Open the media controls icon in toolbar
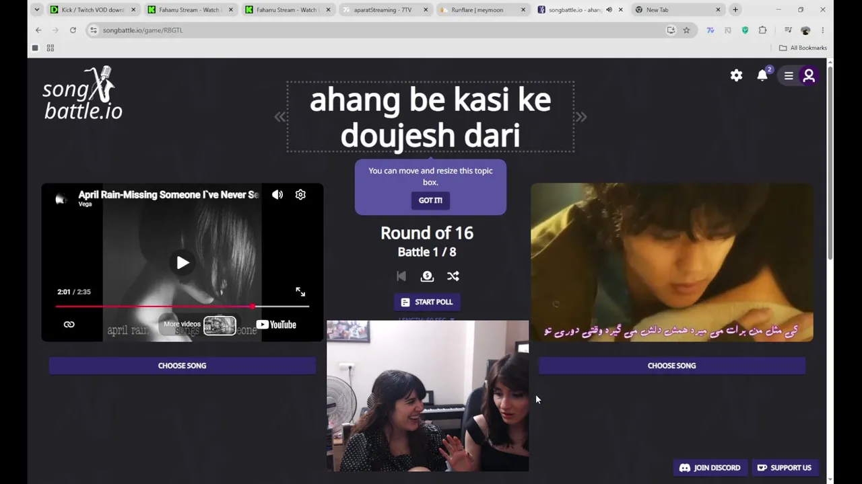 [x=788, y=30]
